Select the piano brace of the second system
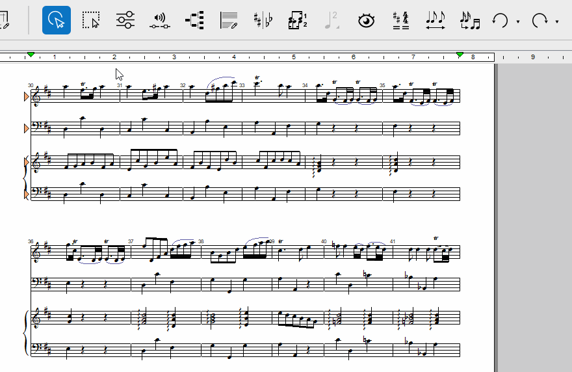The image size is (572, 372). coord(25,334)
